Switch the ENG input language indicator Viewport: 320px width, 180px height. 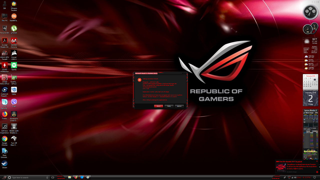pyautogui.click(x=299, y=177)
